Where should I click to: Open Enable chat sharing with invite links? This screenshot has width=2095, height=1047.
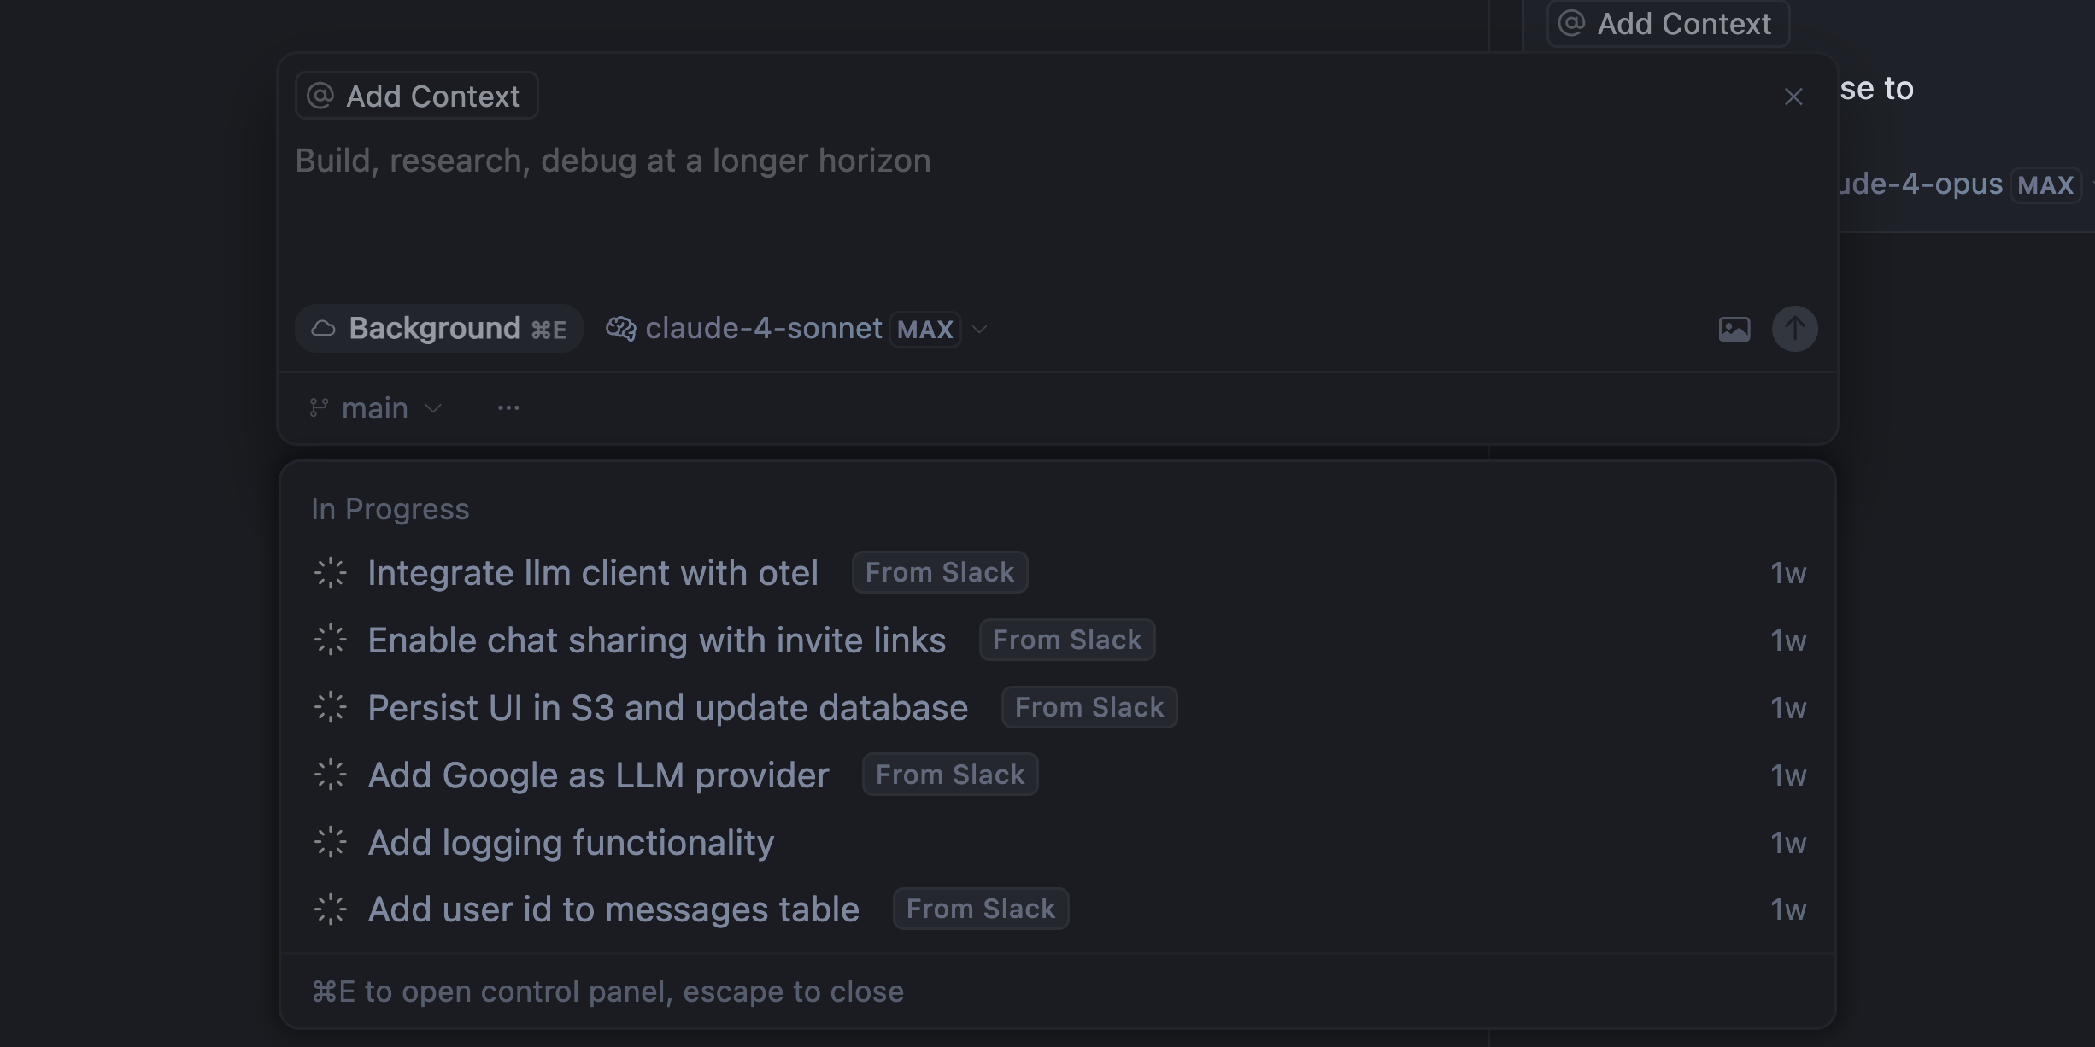pyautogui.click(x=656, y=640)
